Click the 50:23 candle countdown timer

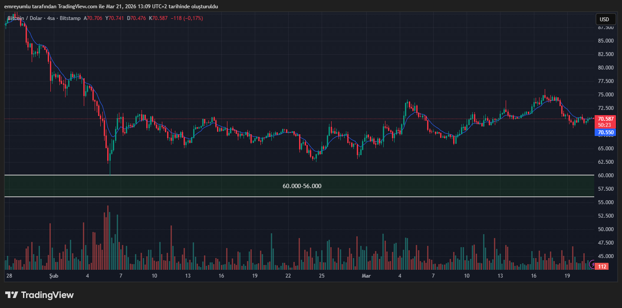(x=605, y=125)
